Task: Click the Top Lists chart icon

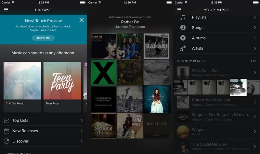Action: 6,121
